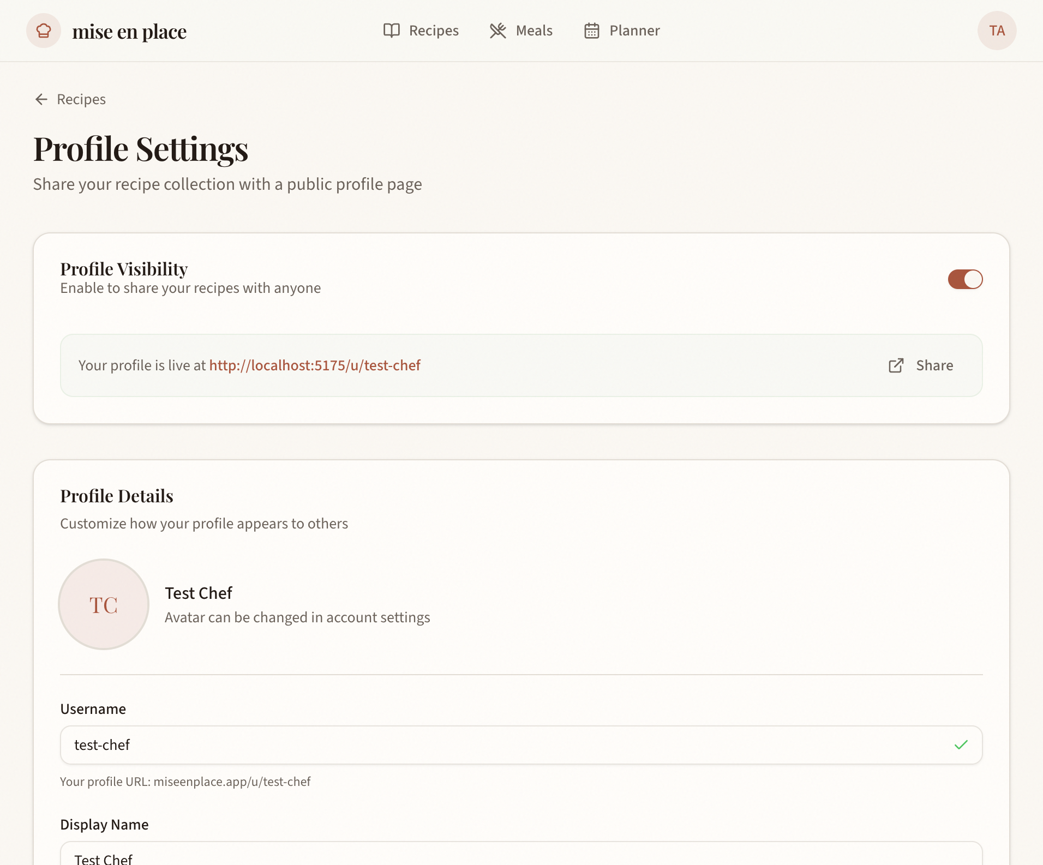This screenshot has height=865, width=1043.
Task: Open the Recipes navigation menu item
Action: [x=421, y=31]
